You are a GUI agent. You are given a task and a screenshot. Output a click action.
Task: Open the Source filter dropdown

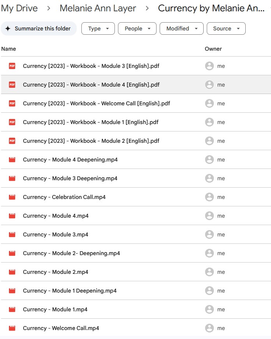coord(226,28)
